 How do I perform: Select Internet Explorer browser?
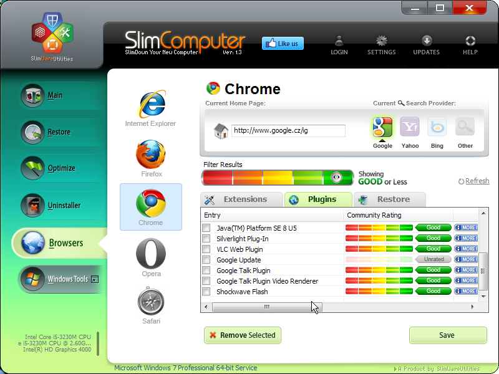click(151, 108)
